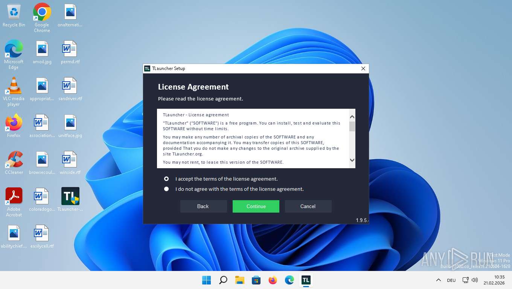Open Recycle Bin on the desktop
Image resolution: width=512 pixels, height=289 pixels.
click(x=14, y=16)
